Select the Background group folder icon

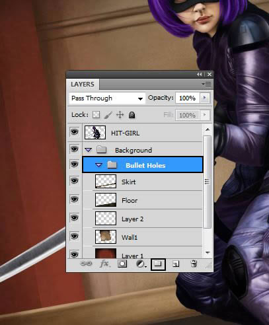pos(102,150)
